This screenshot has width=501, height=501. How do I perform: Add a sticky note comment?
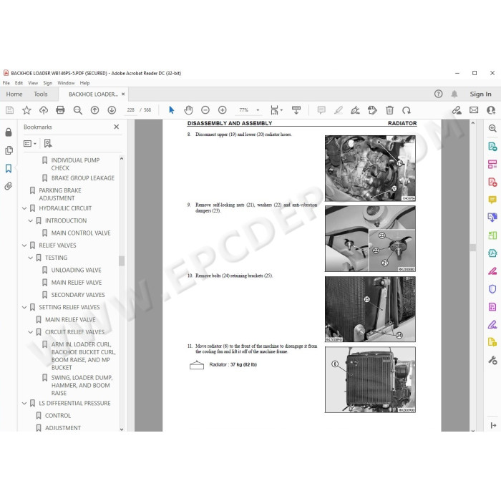321,110
